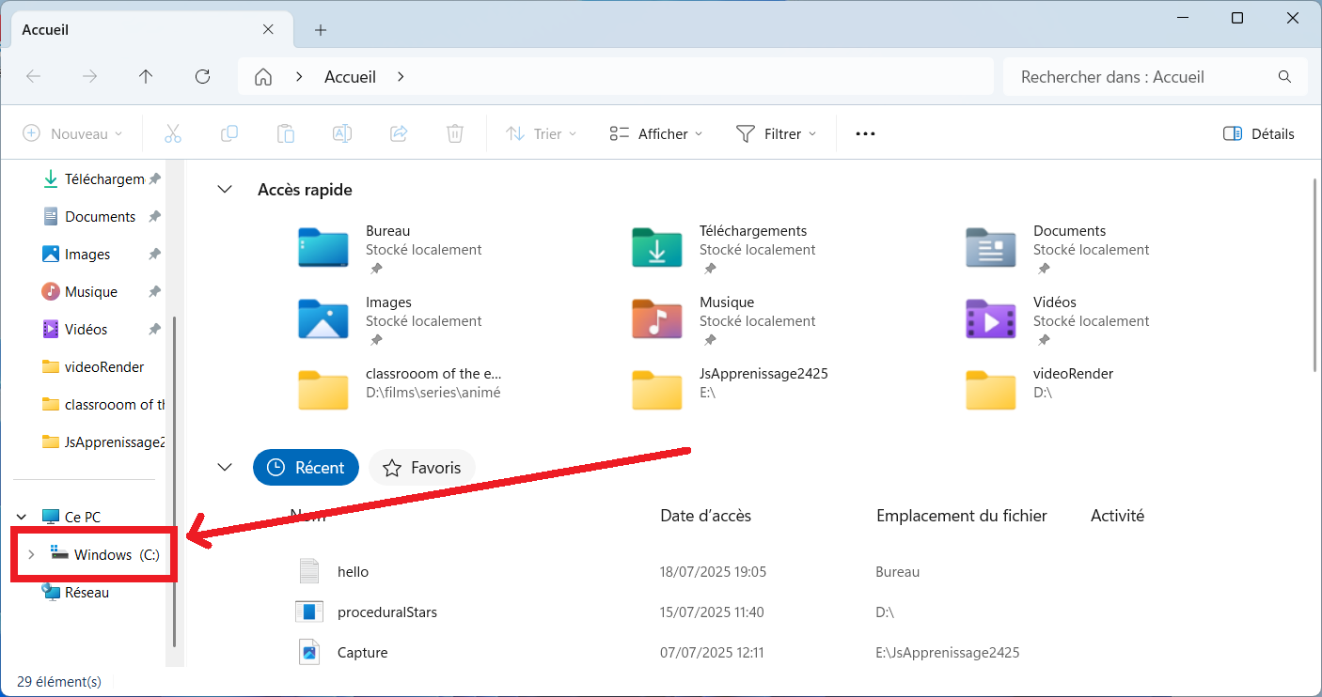Switch to the Favoris filter
Viewport: 1322px width, 697px height.
pos(422,468)
